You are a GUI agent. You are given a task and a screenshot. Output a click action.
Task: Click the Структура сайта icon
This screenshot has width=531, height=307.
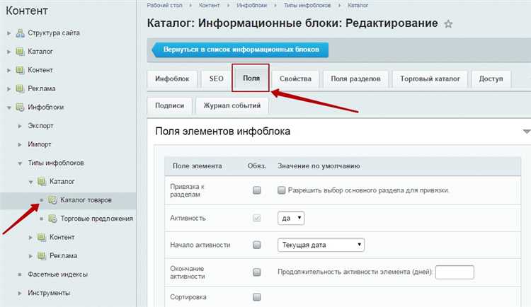coord(21,33)
